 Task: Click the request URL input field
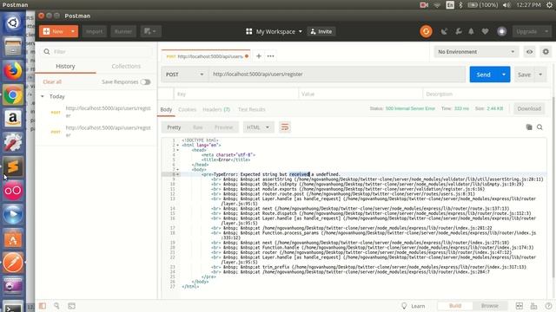(337, 75)
